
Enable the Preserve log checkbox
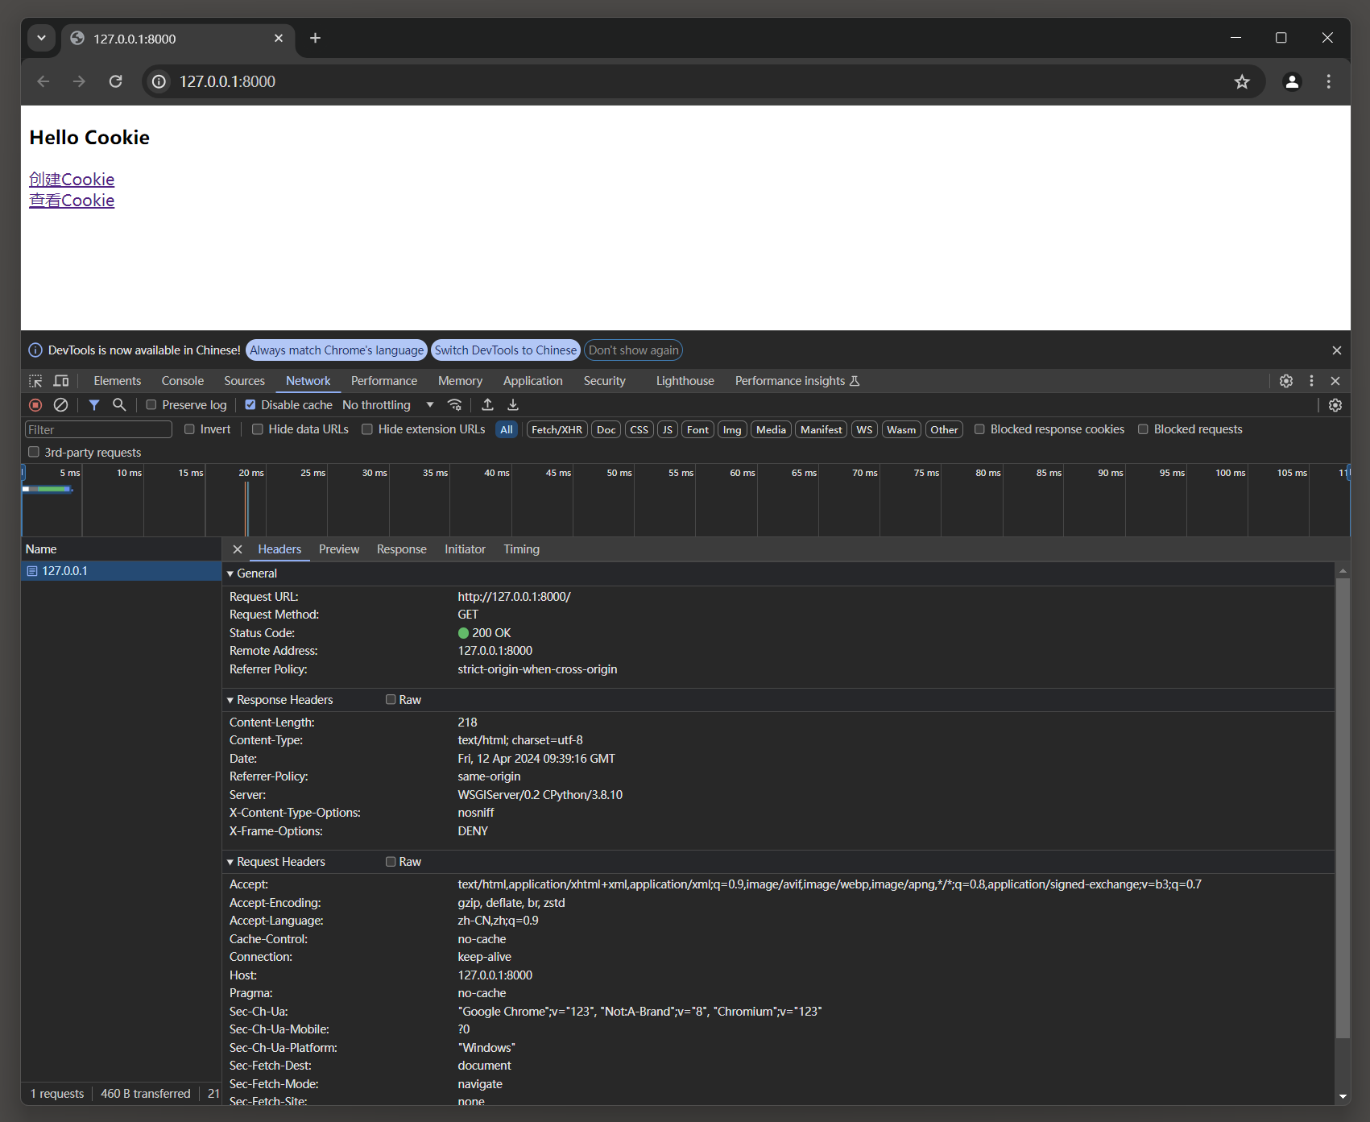click(x=151, y=405)
